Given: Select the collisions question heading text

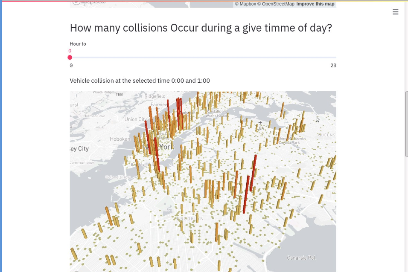Looking at the screenshot, I should coord(201,28).
